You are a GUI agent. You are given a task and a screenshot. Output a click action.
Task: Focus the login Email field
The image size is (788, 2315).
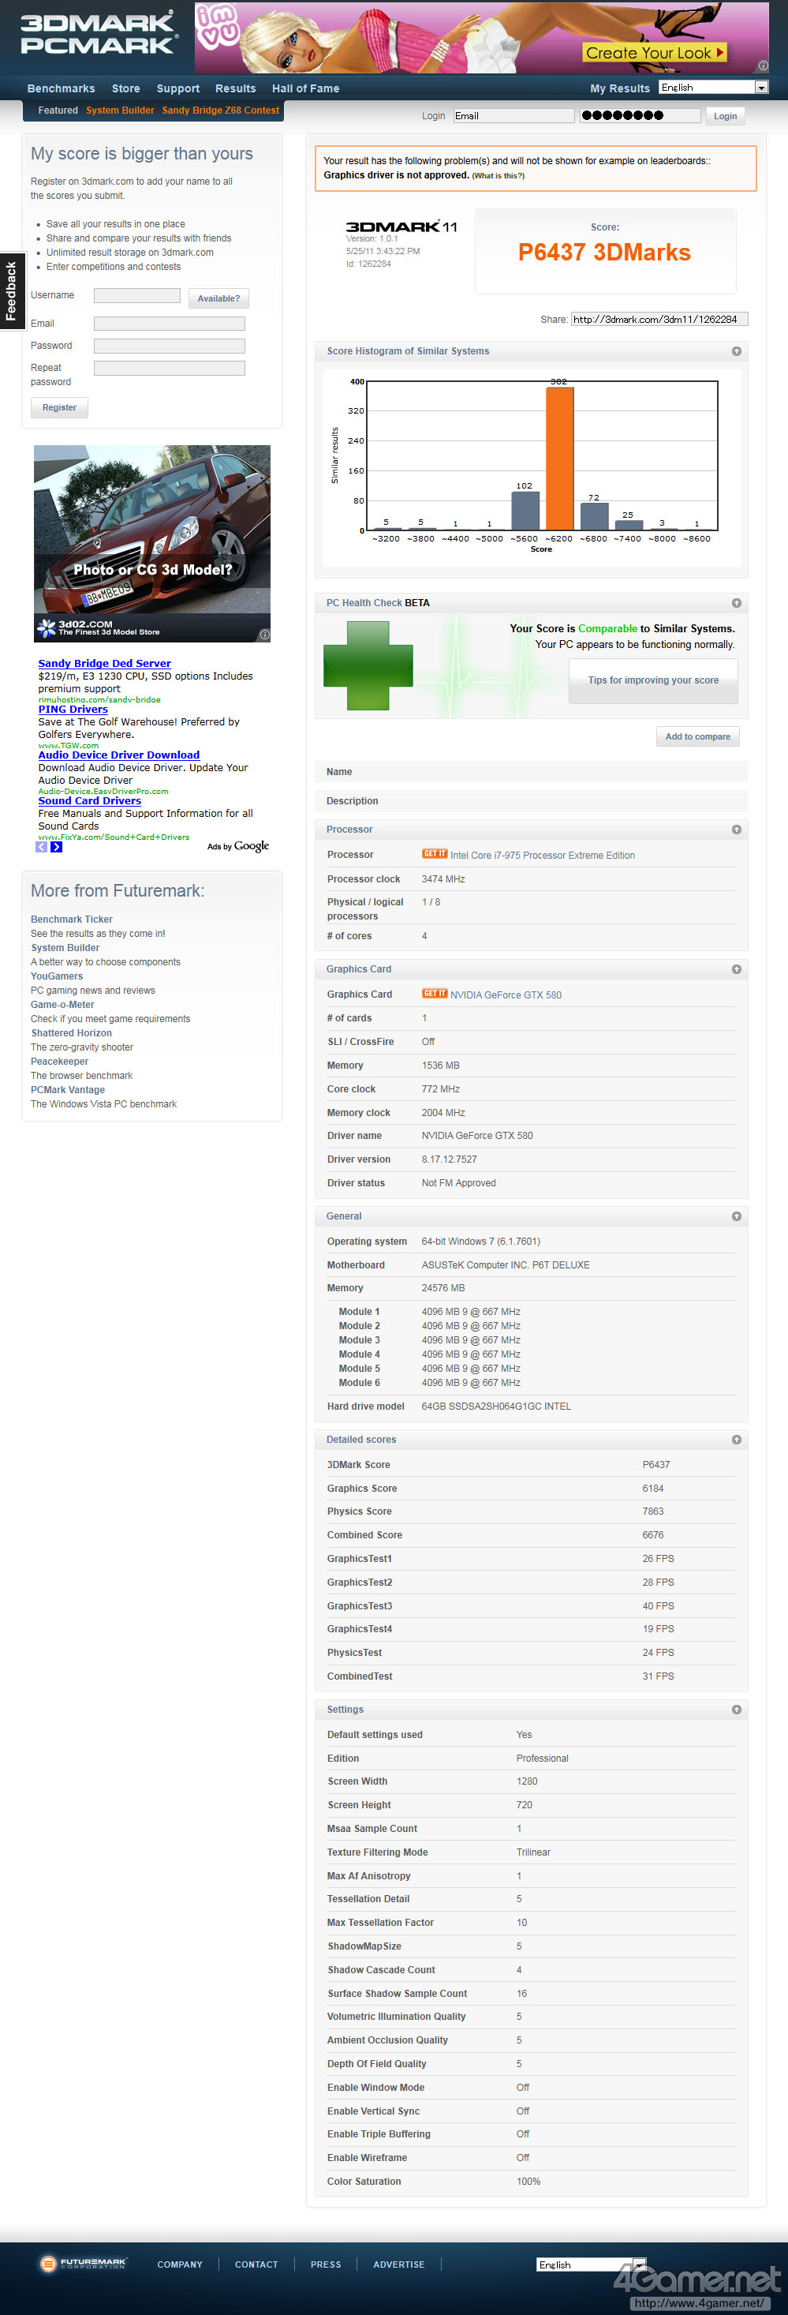click(514, 116)
